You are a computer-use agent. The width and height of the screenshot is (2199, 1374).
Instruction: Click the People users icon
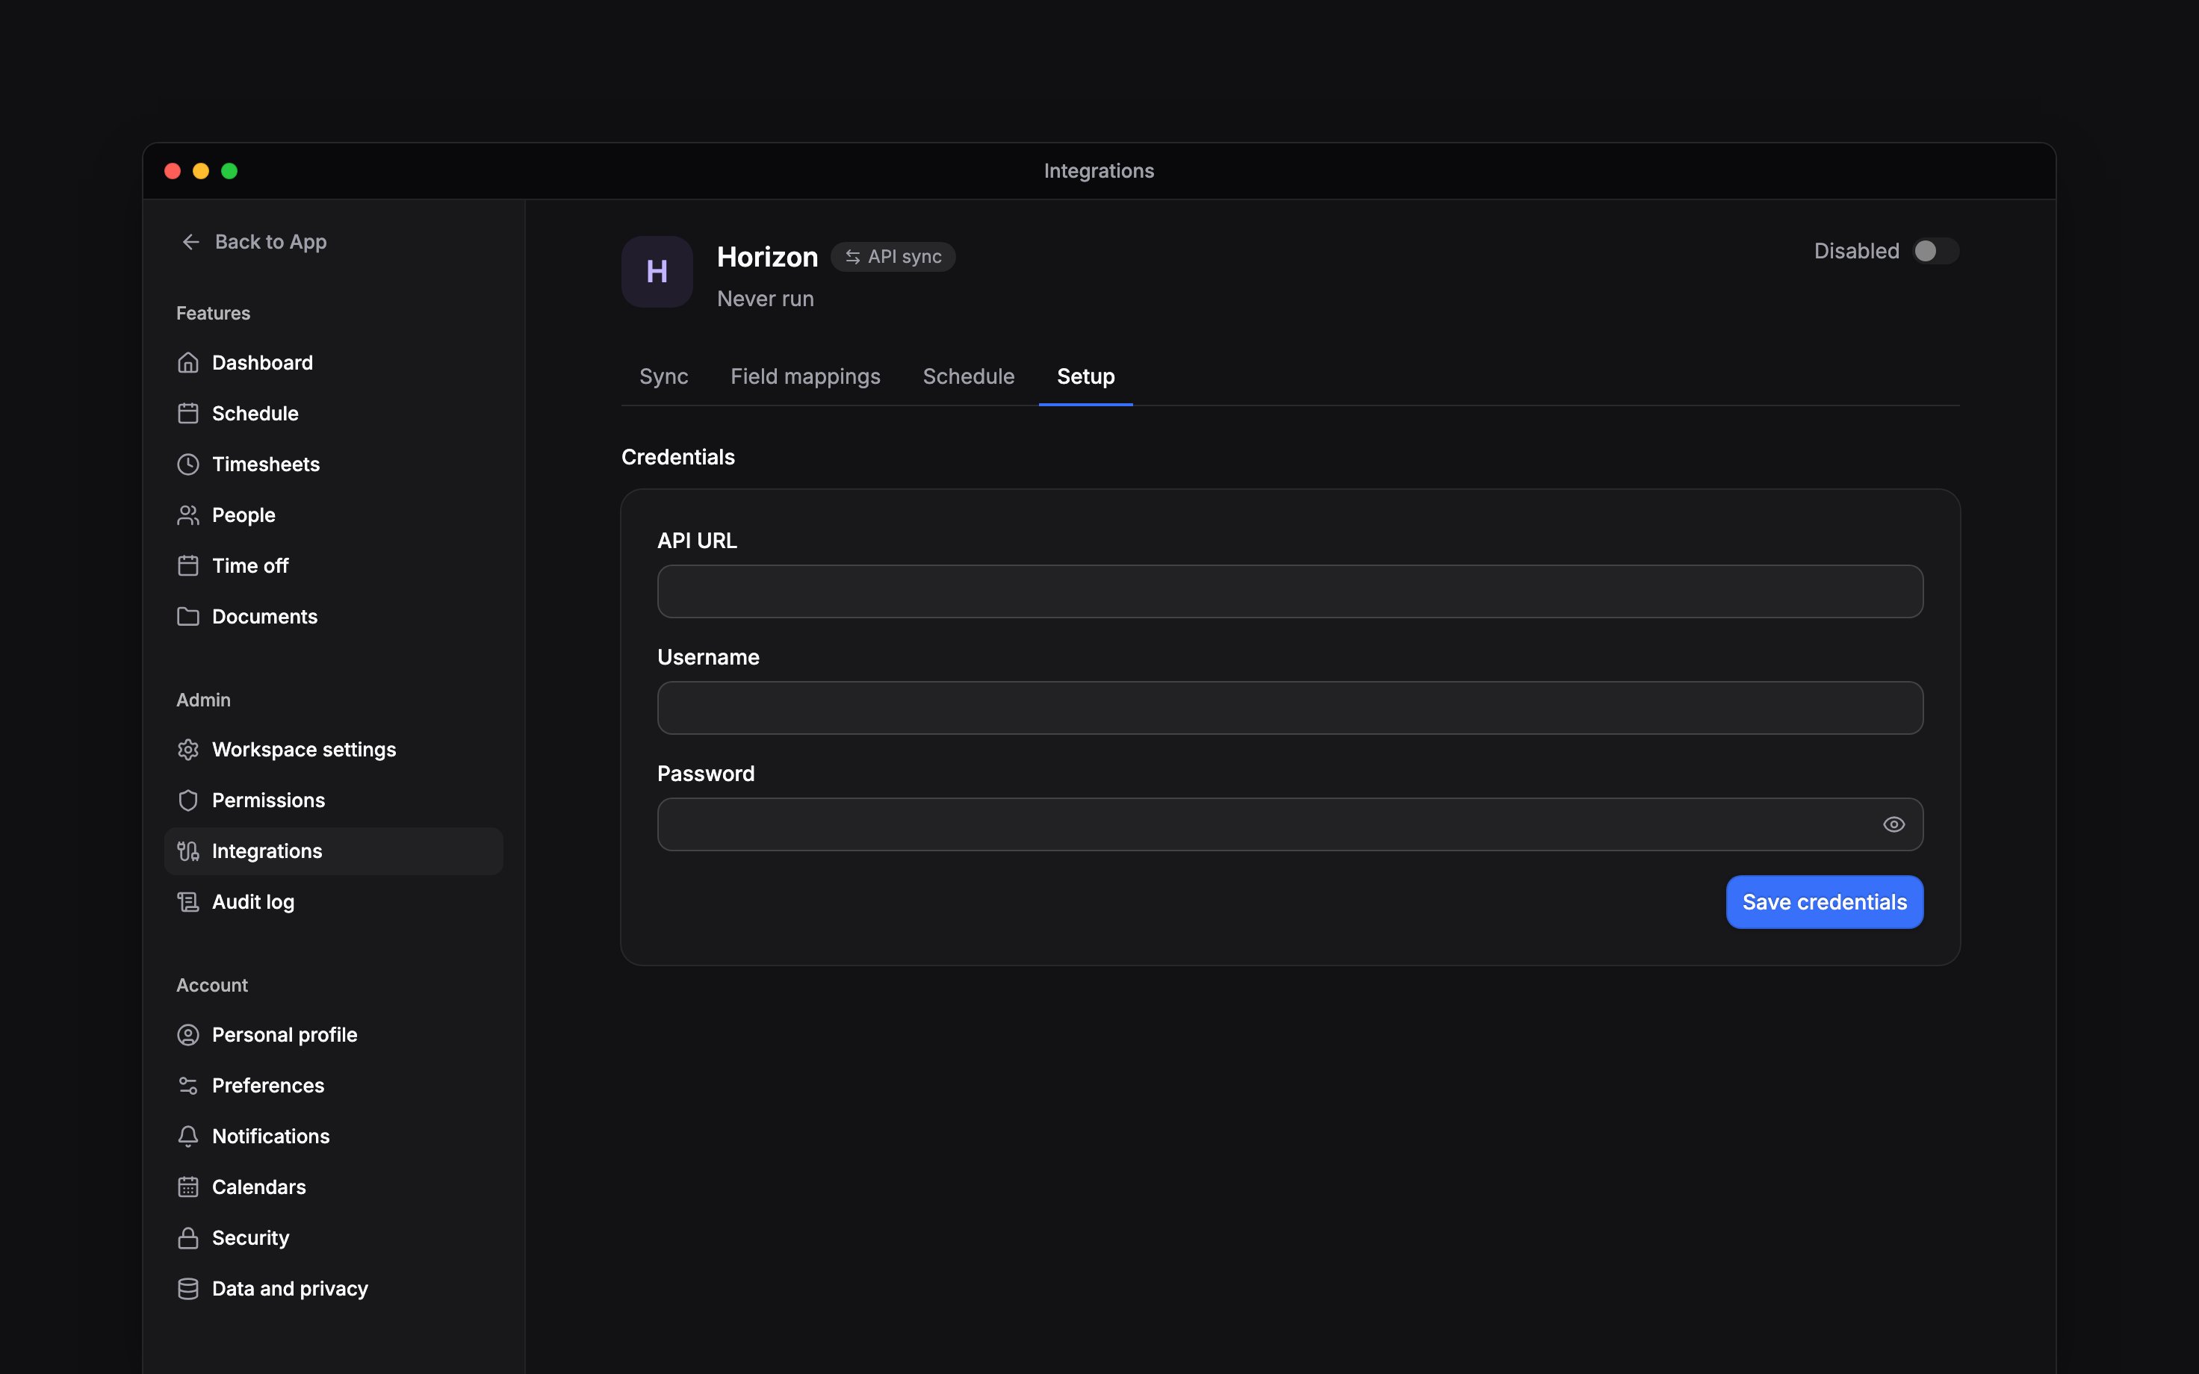pyautogui.click(x=188, y=515)
